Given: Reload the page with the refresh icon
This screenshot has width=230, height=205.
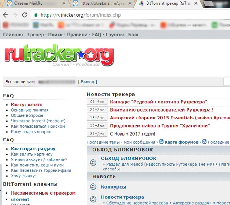Looking at the screenshot, I should [25, 15].
